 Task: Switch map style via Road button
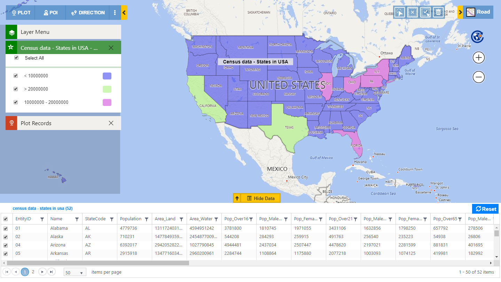[478, 12]
